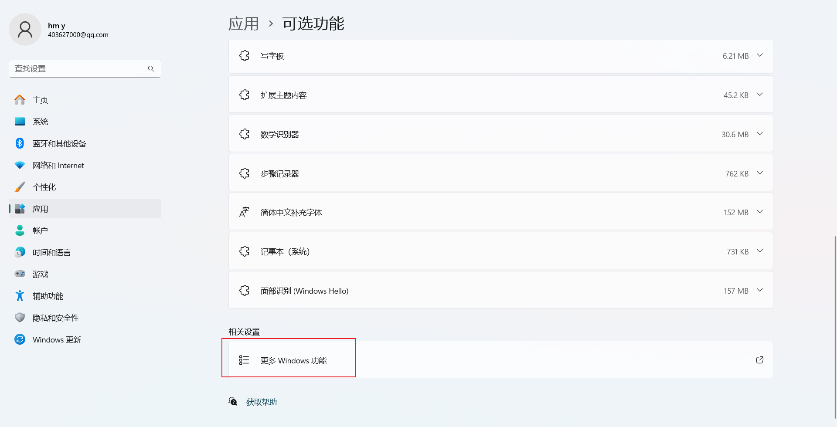The height and width of the screenshot is (427, 837).
Task: Open 辅助功能 accessibility settings
Action: click(48, 296)
